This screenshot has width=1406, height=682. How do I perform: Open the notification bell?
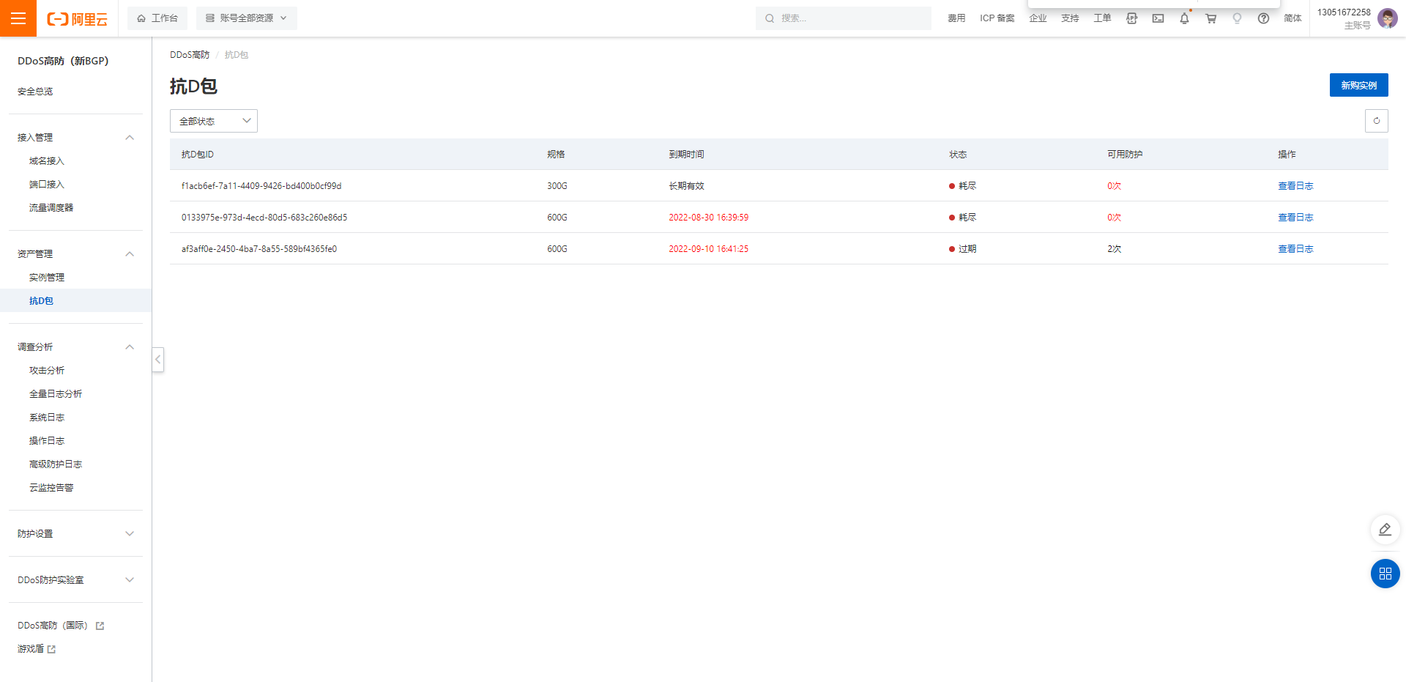tap(1184, 18)
